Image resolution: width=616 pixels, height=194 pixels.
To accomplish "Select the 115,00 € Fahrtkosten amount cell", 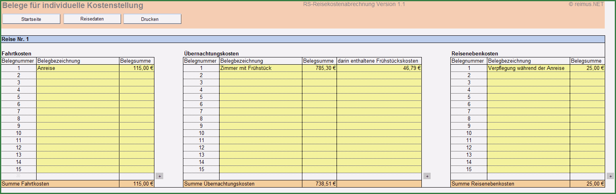I will 137,68.
